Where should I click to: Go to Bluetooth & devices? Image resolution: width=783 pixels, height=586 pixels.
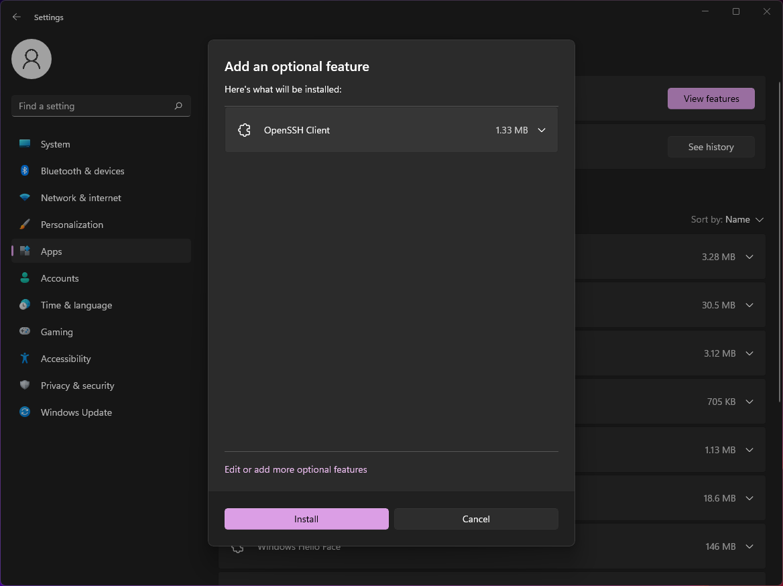pyautogui.click(x=101, y=171)
